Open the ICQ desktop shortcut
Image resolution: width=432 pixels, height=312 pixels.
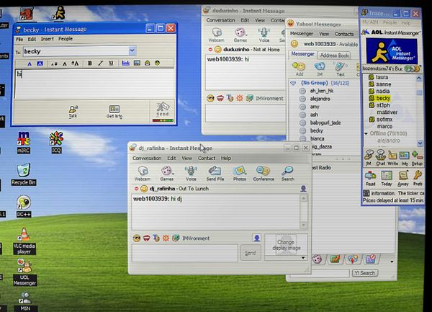(56, 142)
